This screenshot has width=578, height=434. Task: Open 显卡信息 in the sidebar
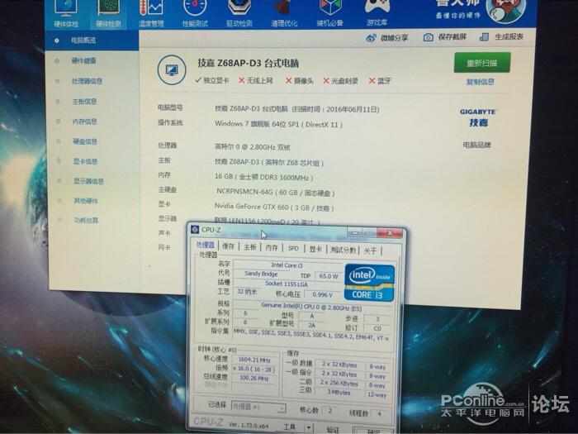[86, 161]
